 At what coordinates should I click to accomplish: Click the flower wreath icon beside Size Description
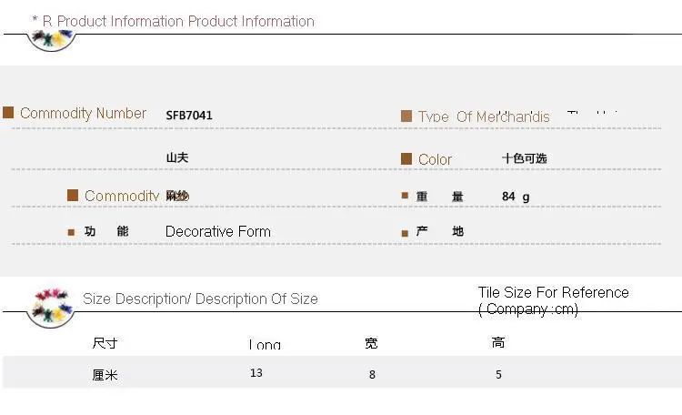(51, 306)
